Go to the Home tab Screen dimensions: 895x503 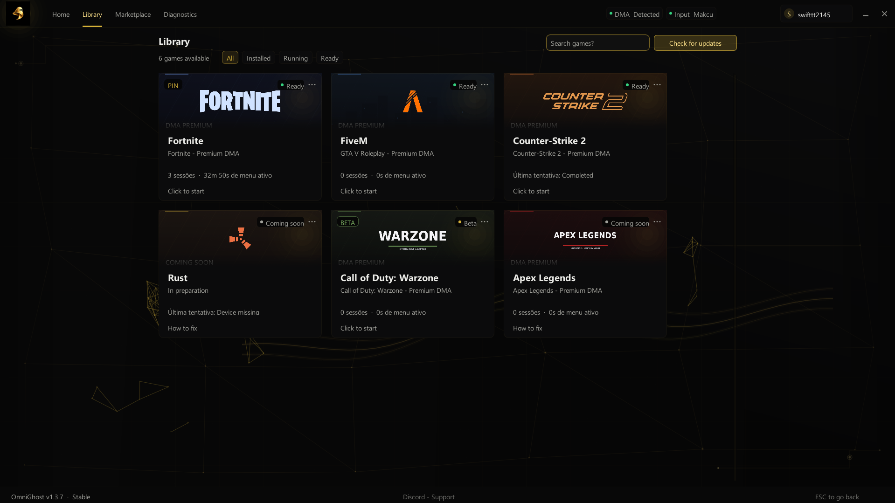61,14
